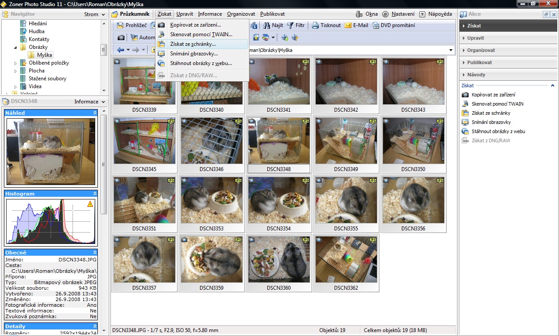Screen dimensions: 559x336
Task: Open the forward arrow history dropdown
Action: click(x=143, y=50)
